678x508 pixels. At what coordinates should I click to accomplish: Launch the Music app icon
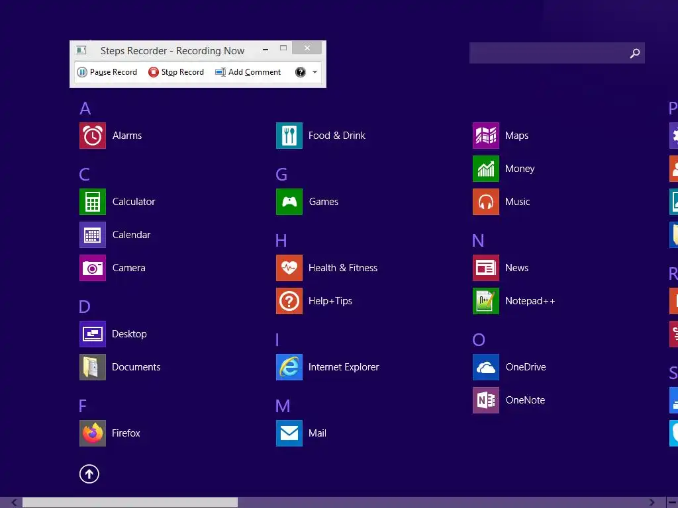click(x=486, y=202)
